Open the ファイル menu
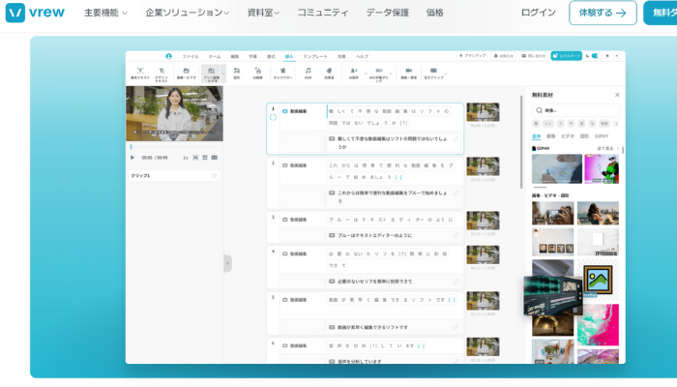 (191, 56)
